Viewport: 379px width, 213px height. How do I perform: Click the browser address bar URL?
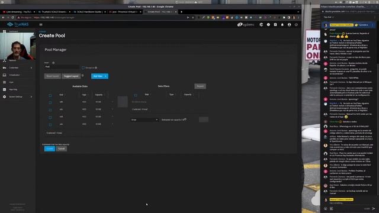[x=54, y=17]
